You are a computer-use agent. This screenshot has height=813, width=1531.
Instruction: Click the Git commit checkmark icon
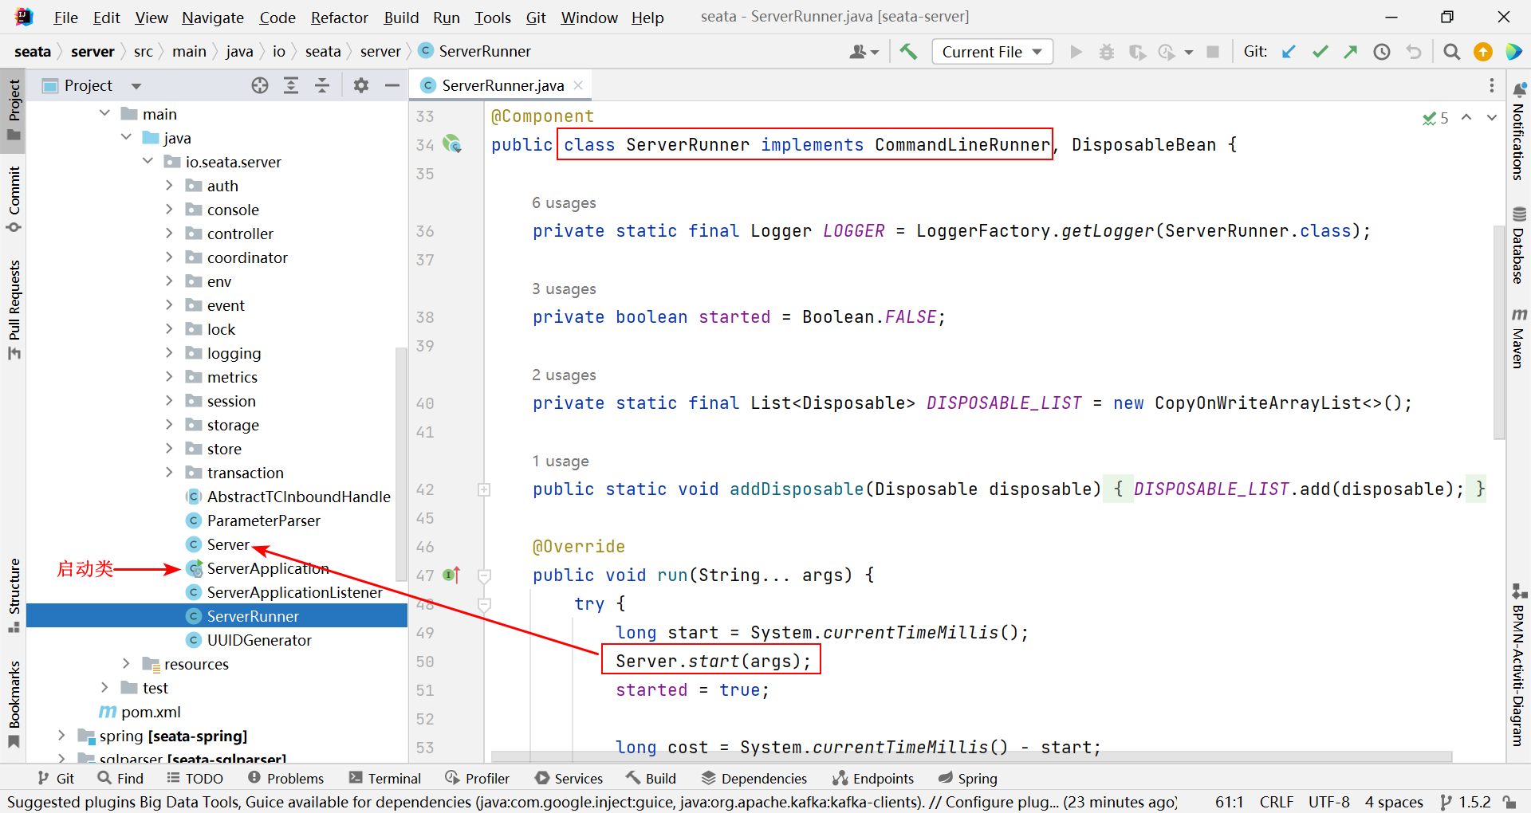(1320, 52)
